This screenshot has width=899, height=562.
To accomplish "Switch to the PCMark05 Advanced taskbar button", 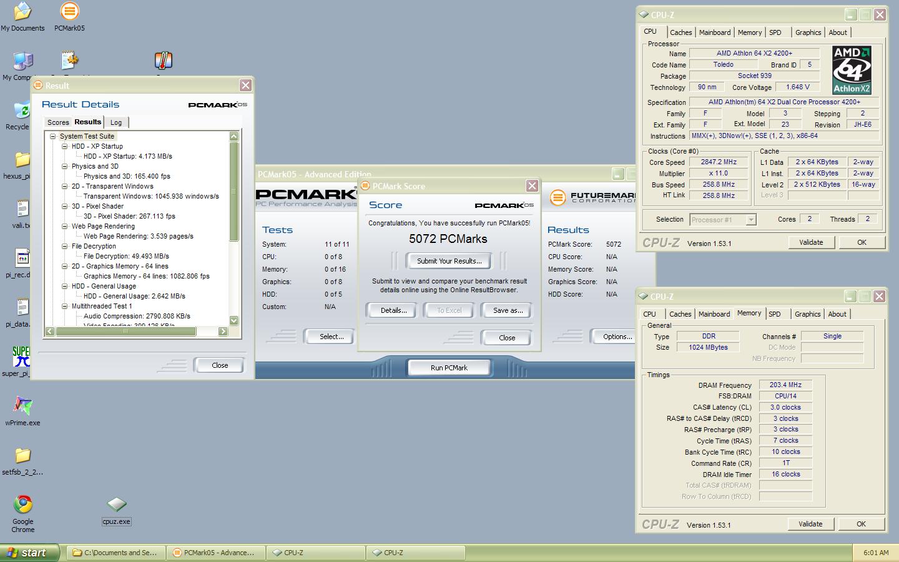I will [x=215, y=553].
